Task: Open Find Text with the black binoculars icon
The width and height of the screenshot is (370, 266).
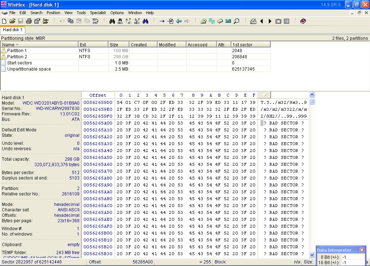Action: (112, 21)
